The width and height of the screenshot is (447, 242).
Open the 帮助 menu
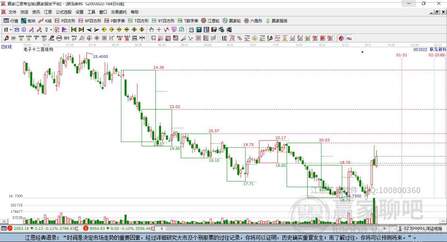tap(134, 12)
